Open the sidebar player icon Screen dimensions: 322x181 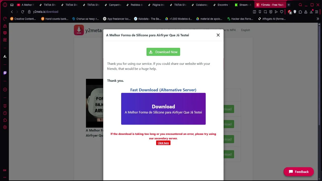pyautogui.click(x=5, y=90)
